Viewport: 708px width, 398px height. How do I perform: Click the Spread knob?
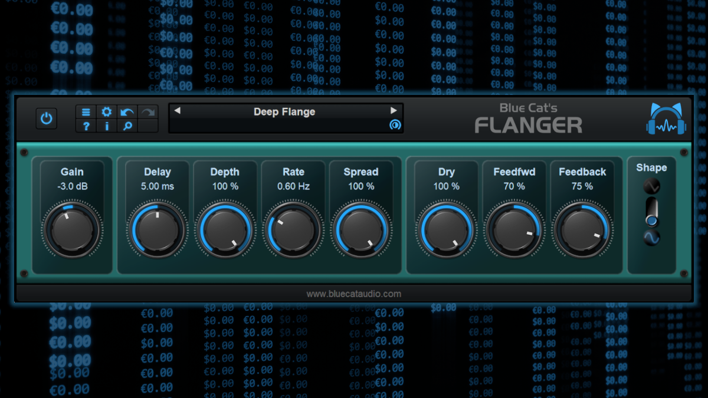[360, 230]
